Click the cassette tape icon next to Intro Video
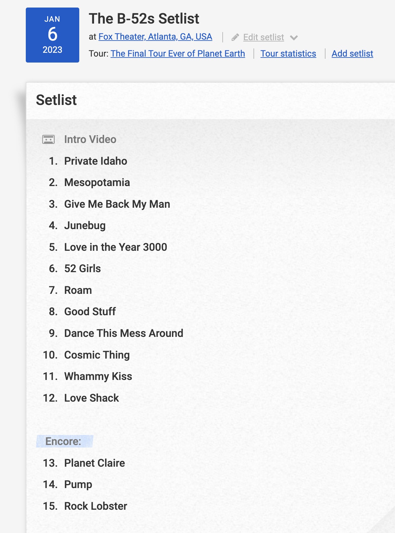Screen dimensions: 395x533 [x=48, y=139]
